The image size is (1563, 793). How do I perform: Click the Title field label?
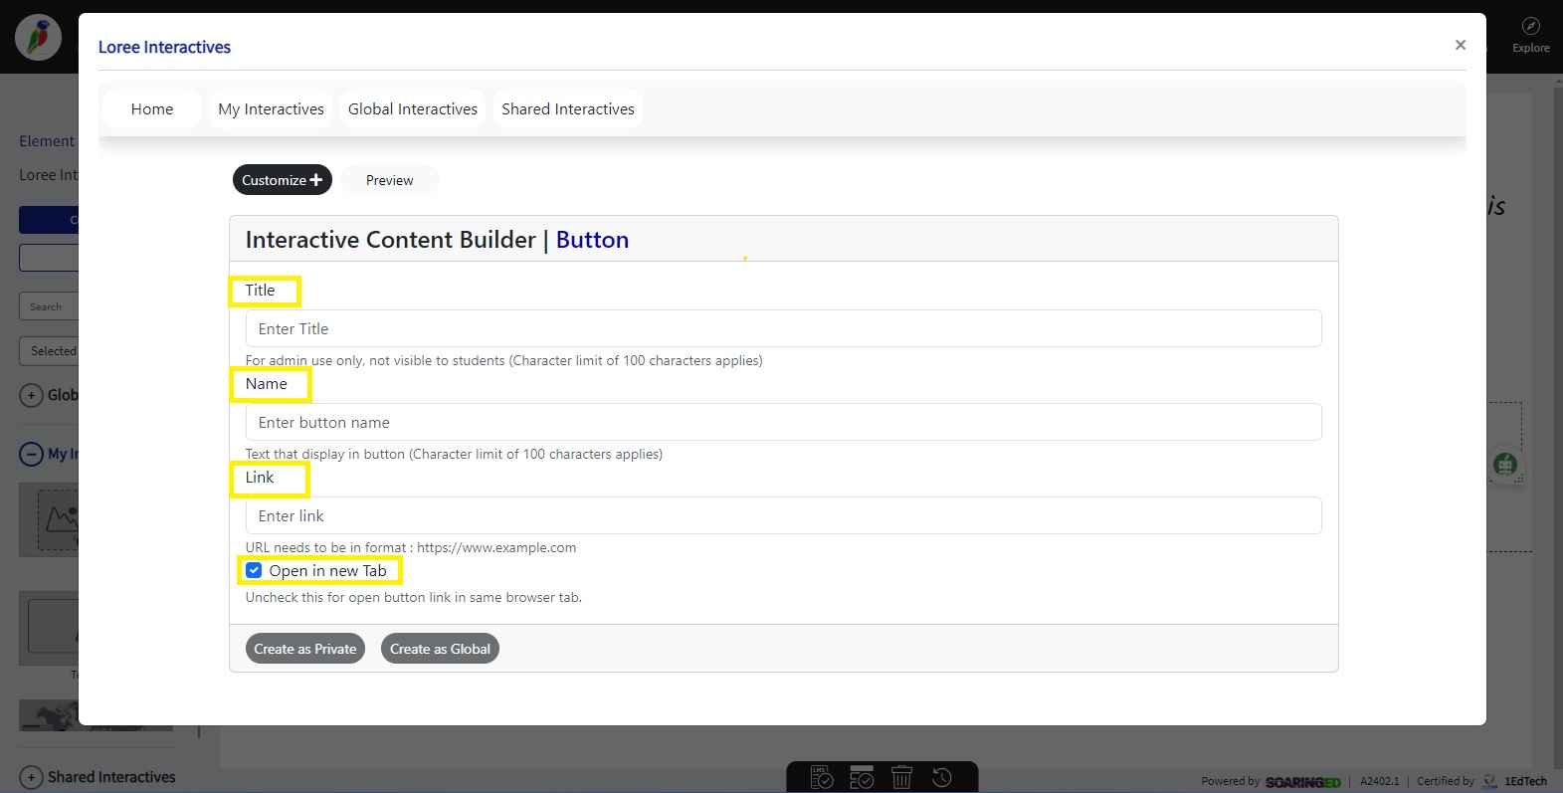tap(260, 291)
